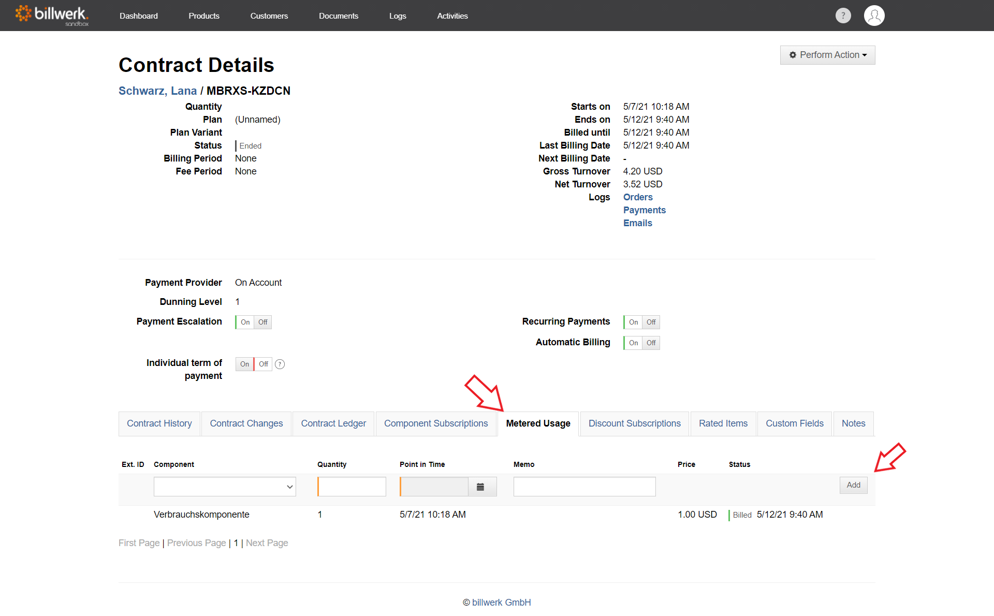This screenshot has width=994, height=616.
Task: Go to Customers in navigation
Action: [269, 16]
